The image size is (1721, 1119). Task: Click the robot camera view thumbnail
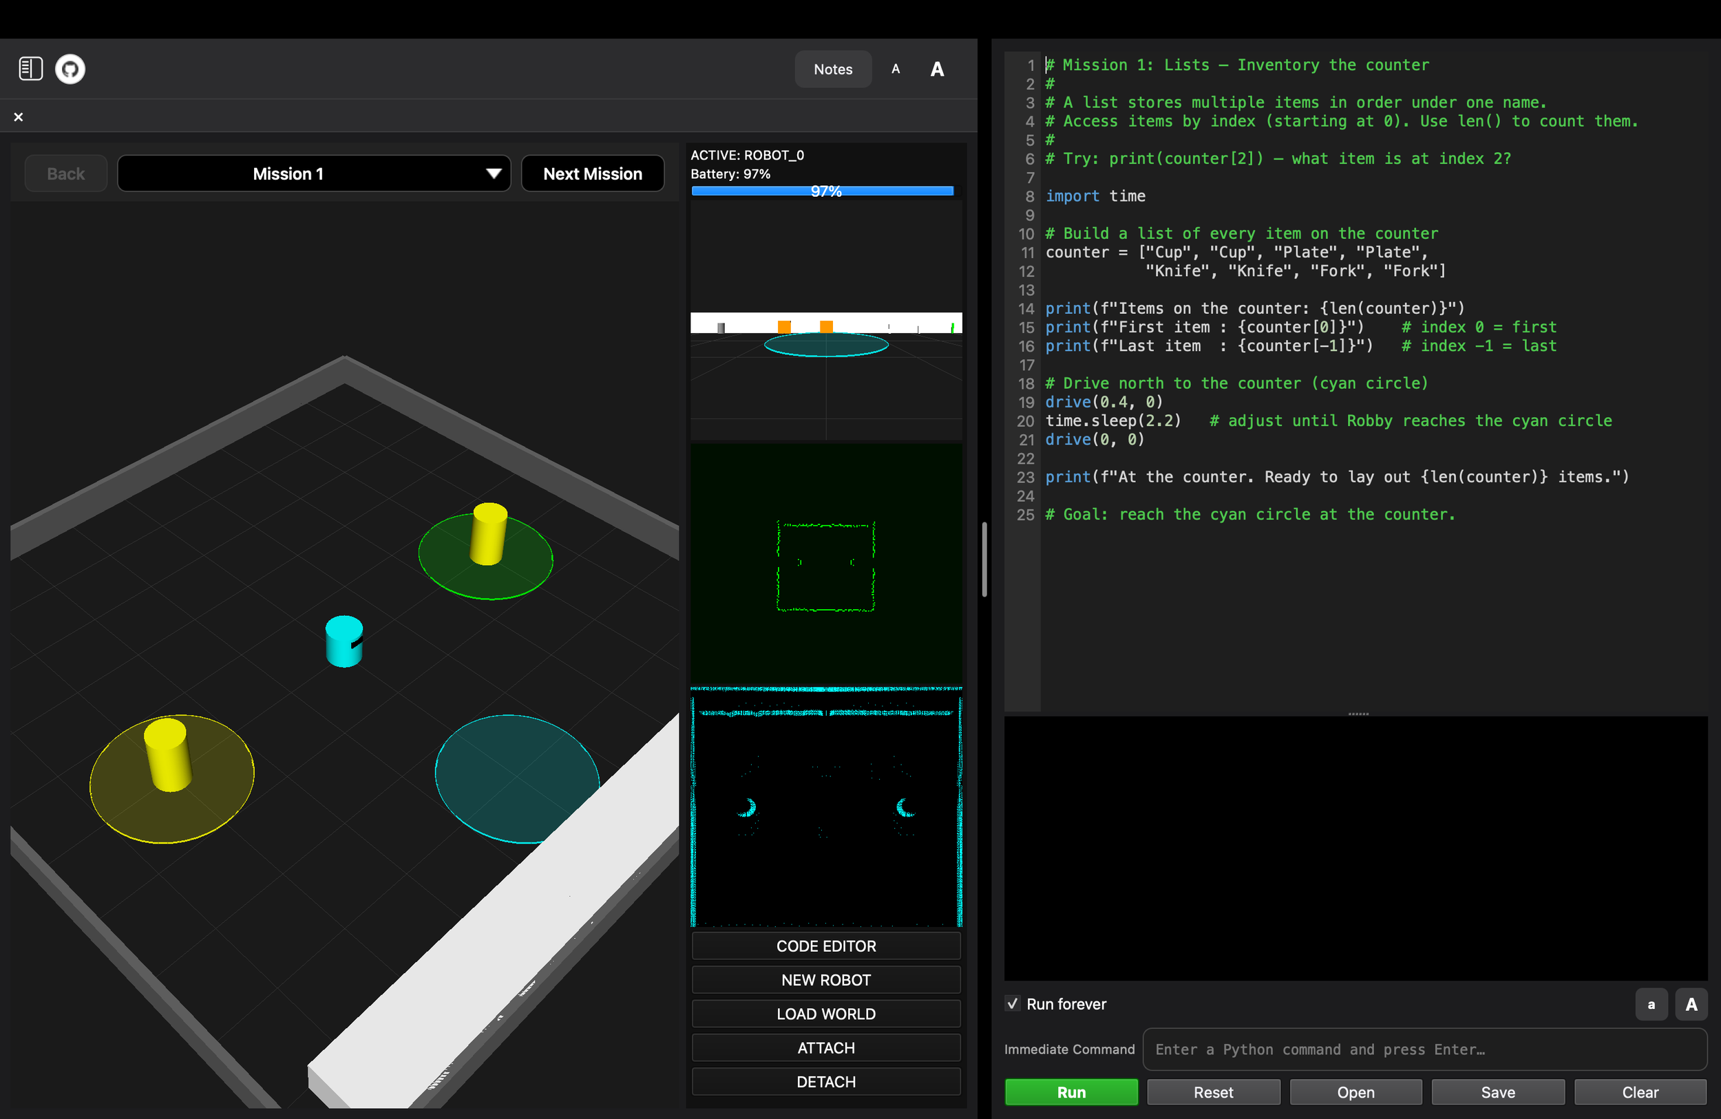(x=825, y=321)
